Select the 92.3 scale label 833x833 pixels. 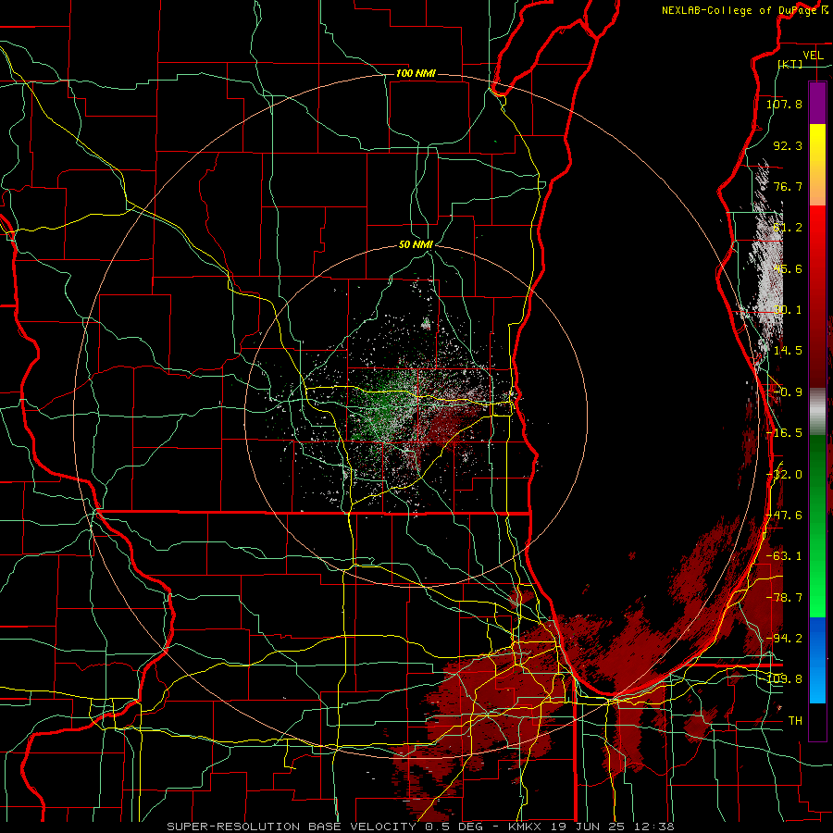click(x=788, y=145)
